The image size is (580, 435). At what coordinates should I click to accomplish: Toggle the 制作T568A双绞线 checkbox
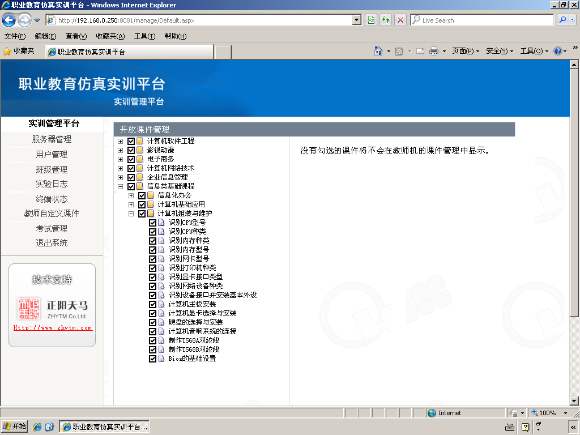coord(152,340)
